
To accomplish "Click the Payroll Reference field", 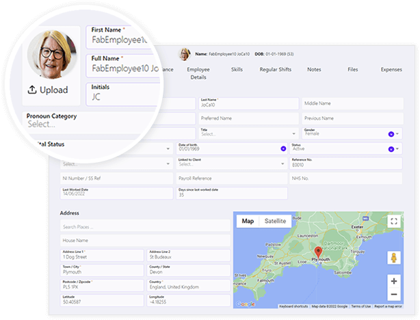I will point(232,178).
